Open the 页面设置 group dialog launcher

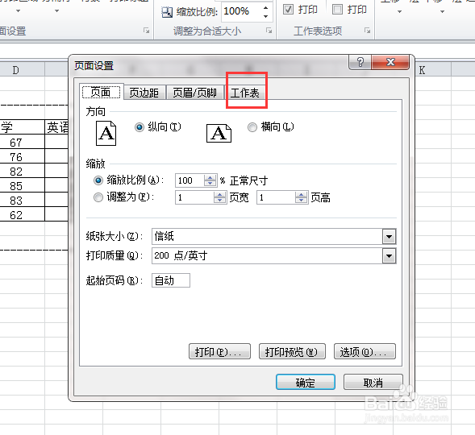[x=146, y=31]
